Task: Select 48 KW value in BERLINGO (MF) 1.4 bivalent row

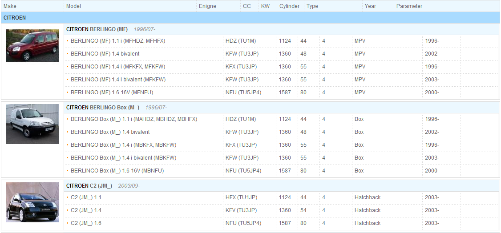Action: coord(303,54)
